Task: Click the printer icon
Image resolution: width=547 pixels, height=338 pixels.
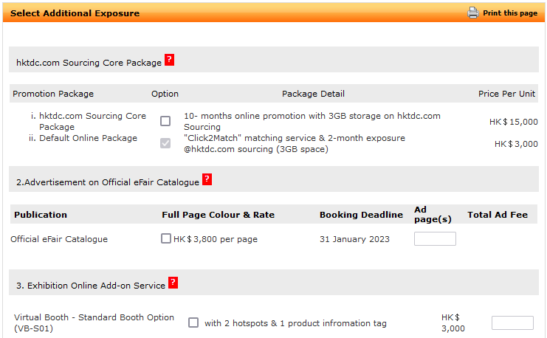Action: (472, 13)
